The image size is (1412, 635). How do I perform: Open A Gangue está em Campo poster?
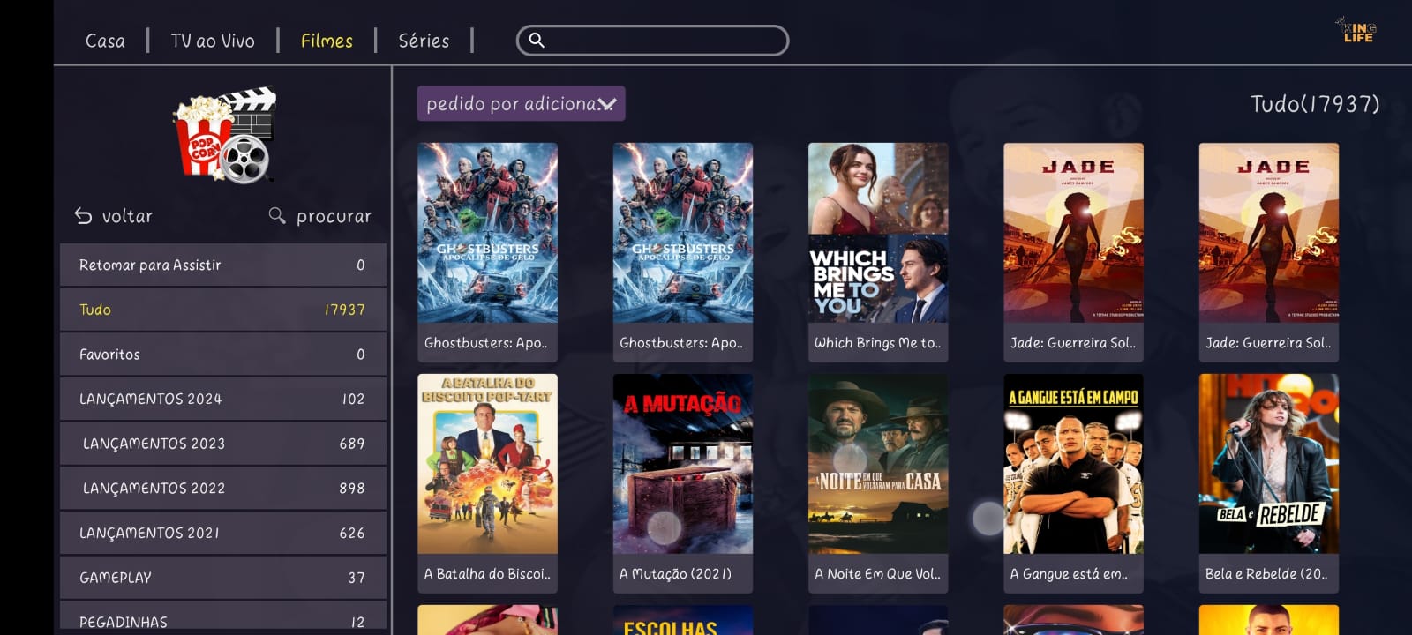[x=1073, y=464]
